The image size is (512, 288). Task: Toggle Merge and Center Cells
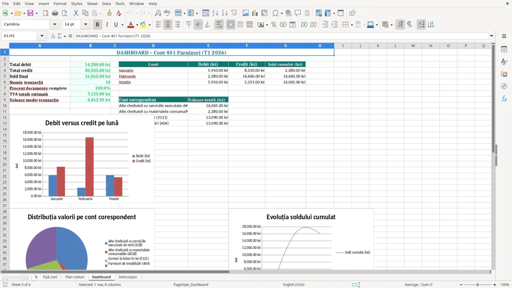(x=230, y=25)
